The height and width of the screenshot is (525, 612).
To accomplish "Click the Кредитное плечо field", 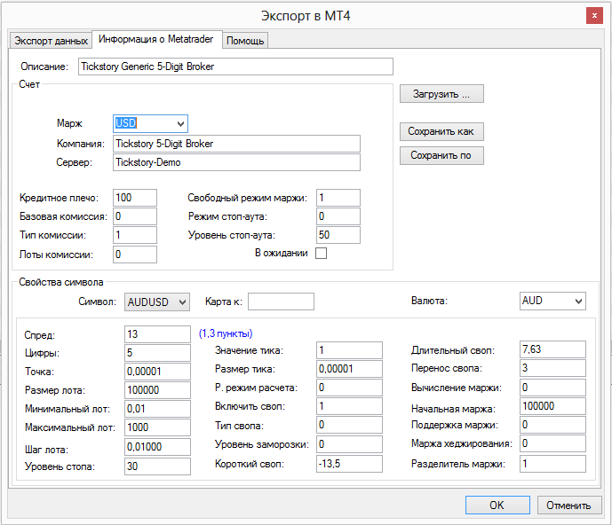I will (x=135, y=198).
